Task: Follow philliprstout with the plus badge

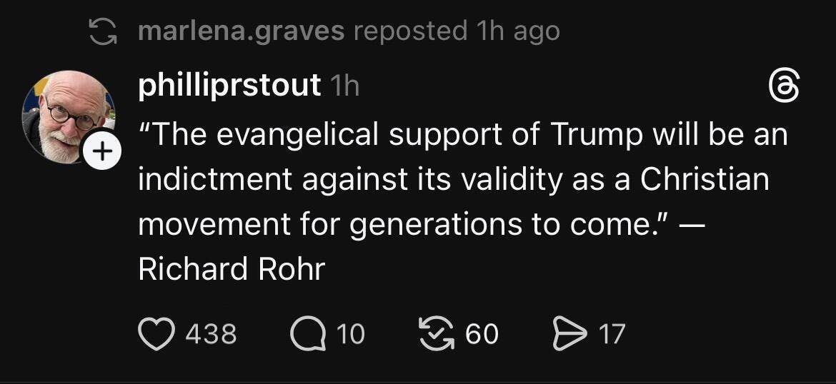Action: click(x=102, y=151)
